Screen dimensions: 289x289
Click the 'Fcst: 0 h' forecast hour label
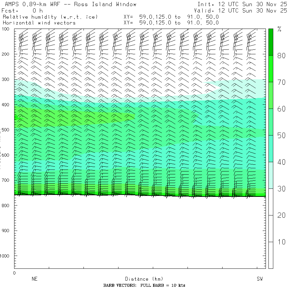(x=22, y=11)
